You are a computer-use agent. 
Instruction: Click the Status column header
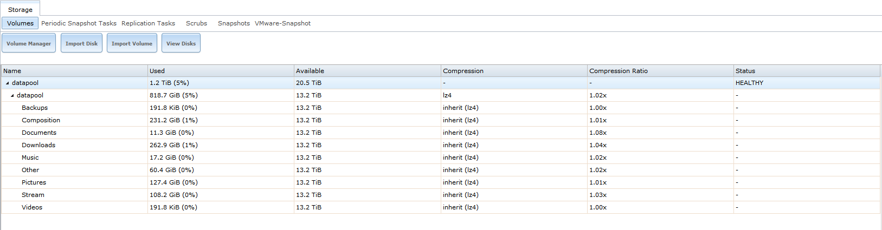pyautogui.click(x=807, y=71)
